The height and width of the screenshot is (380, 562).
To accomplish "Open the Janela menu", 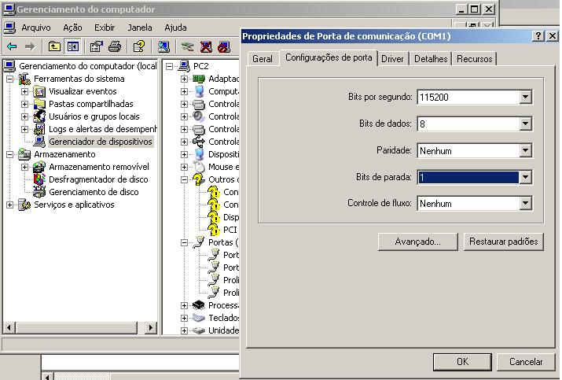I will pyautogui.click(x=140, y=28).
